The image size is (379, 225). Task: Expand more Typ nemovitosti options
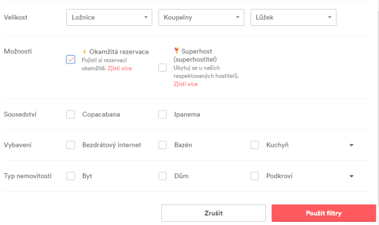coord(352,177)
